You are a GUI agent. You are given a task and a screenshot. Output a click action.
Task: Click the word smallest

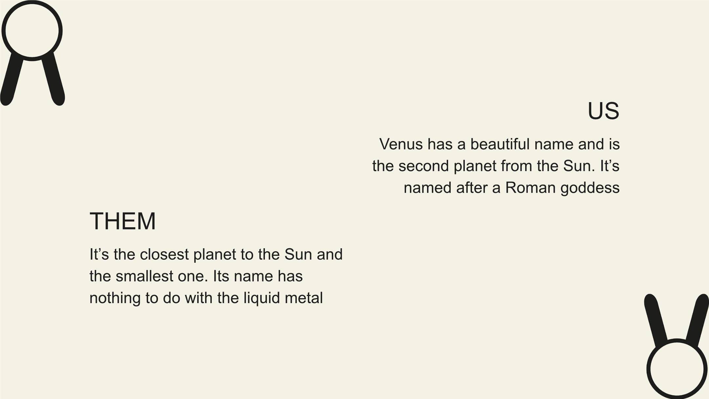[144, 276]
